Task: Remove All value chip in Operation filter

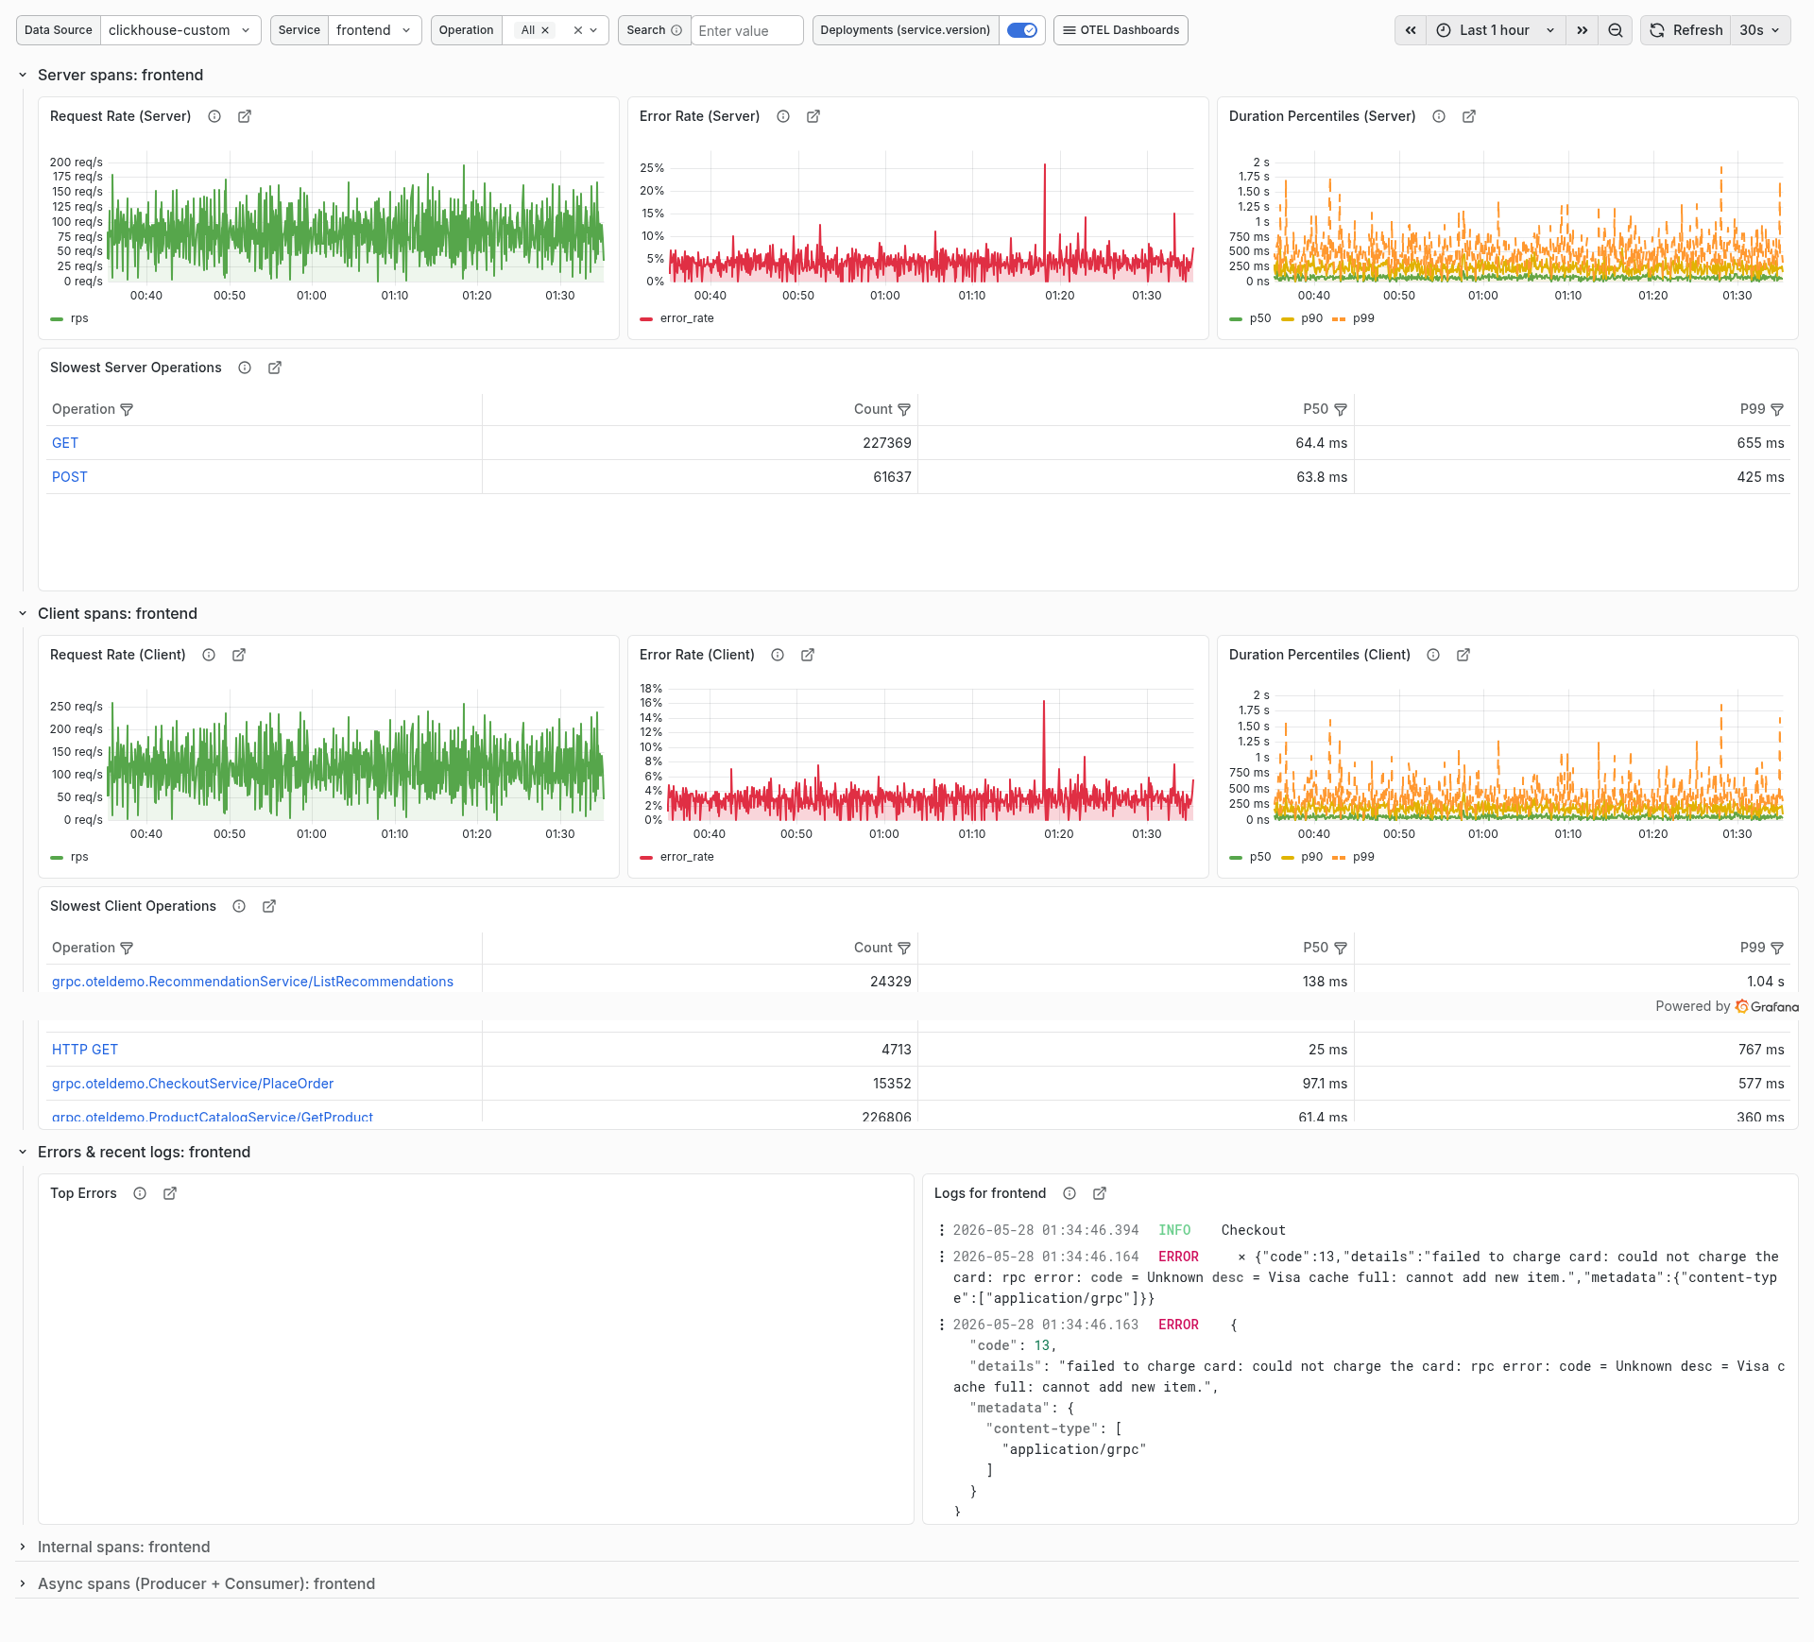Action: [x=545, y=30]
